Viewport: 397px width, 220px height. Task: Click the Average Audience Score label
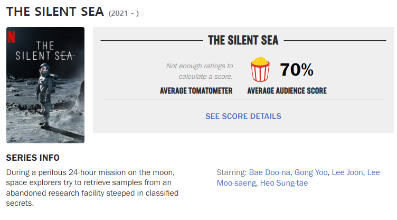[287, 90]
